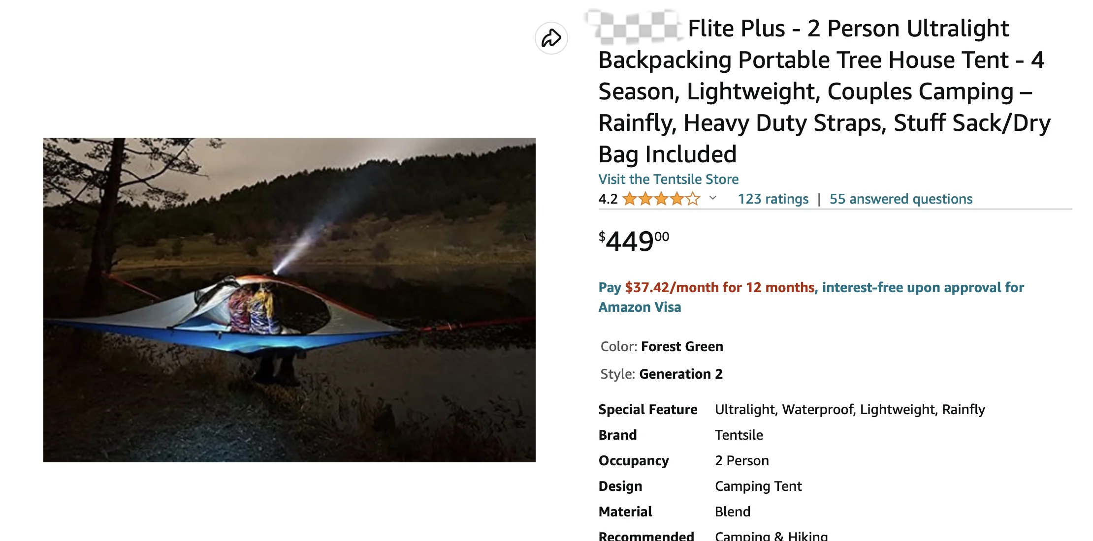1093x541 pixels.
Task: Open the tree tent product photo
Action: point(289,300)
